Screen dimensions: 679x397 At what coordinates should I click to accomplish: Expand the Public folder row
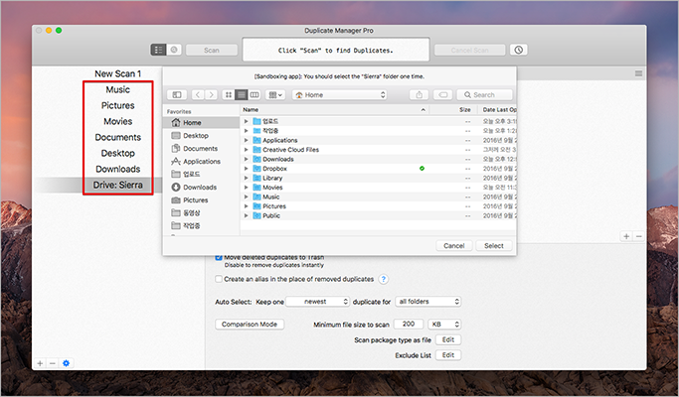pos(246,215)
